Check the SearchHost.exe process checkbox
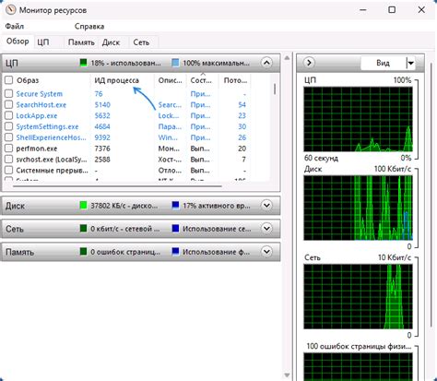This screenshot has height=381, width=437. tap(9, 104)
